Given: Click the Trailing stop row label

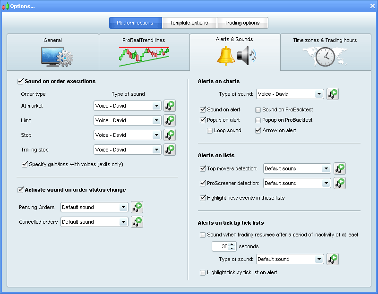Looking at the screenshot, I should [x=34, y=150].
